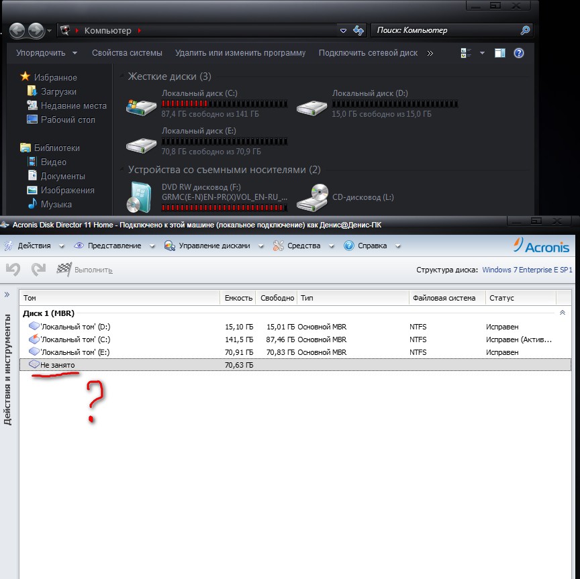Click the volume icon of 'Локальный том' (C:)
This screenshot has height=579, width=580.
point(34,339)
